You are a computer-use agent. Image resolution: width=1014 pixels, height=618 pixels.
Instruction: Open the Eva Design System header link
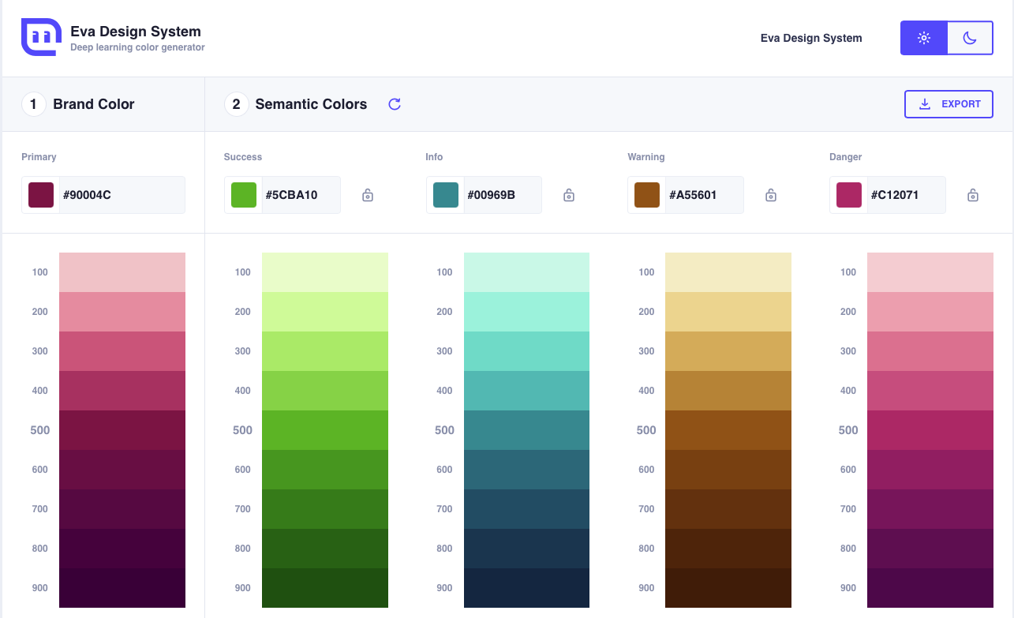click(x=811, y=38)
